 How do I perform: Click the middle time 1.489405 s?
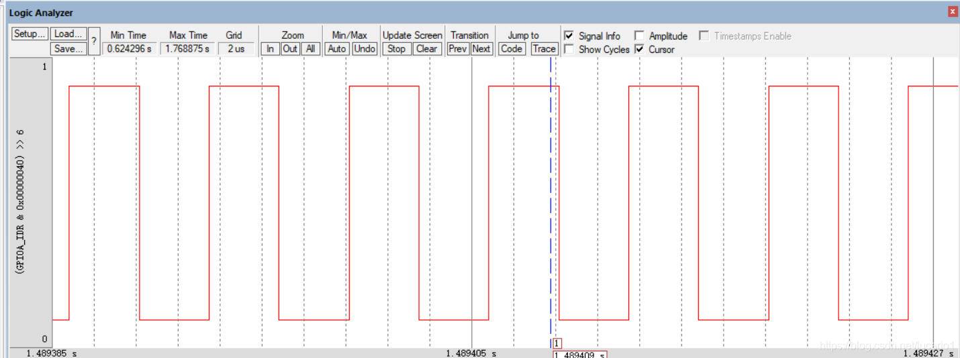click(x=471, y=353)
